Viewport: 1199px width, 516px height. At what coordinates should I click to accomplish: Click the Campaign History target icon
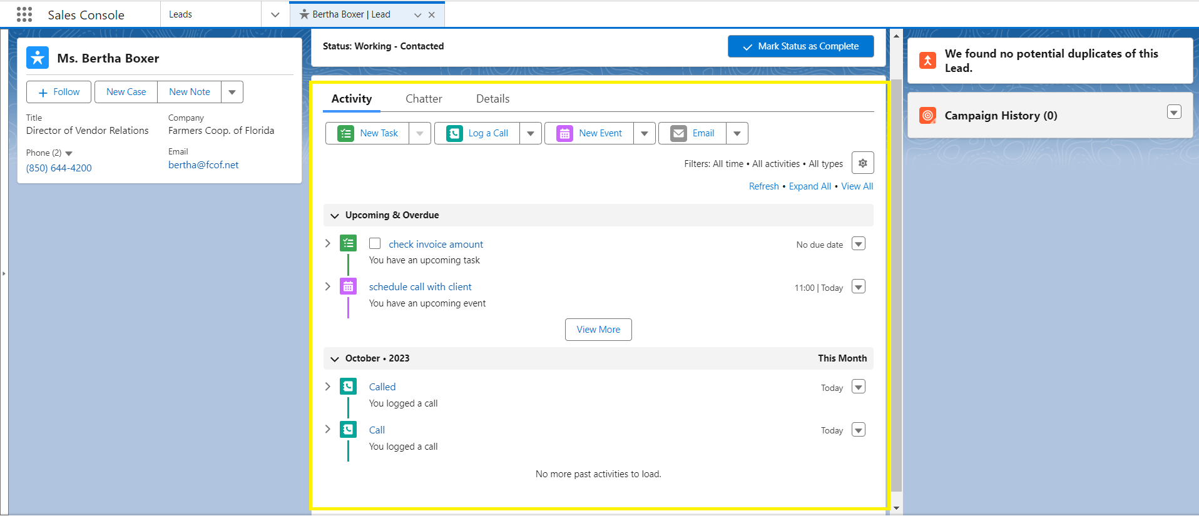pyautogui.click(x=927, y=115)
